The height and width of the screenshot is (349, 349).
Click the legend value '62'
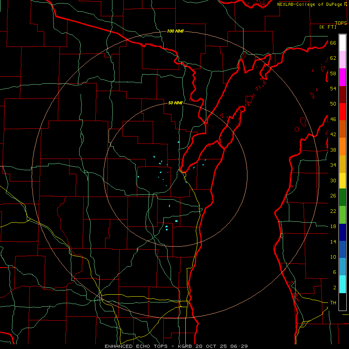[x=333, y=58]
